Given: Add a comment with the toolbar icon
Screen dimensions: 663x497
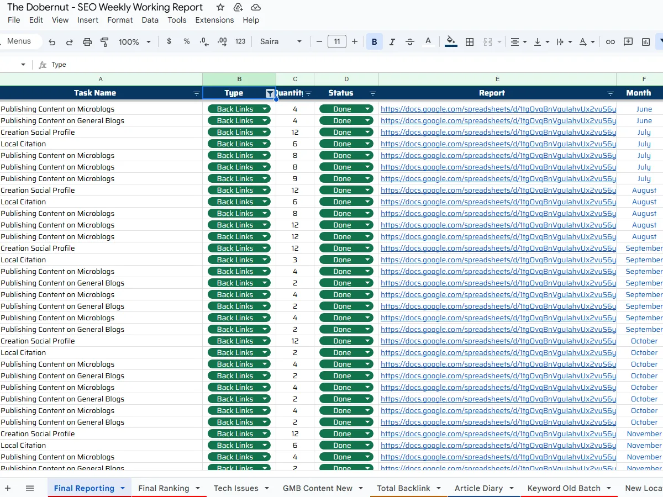Looking at the screenshot, I should coord(628,42).
